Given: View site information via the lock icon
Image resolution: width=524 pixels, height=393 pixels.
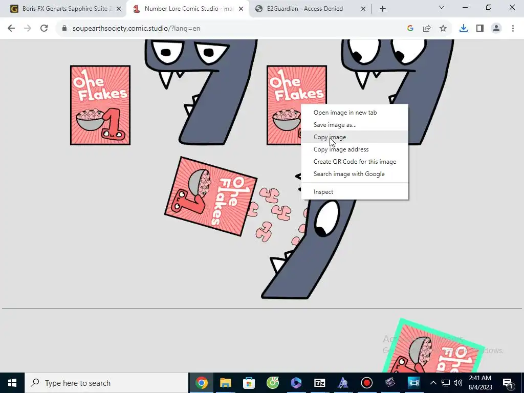Looking at the screenshot, I should (x=64, y=29).
